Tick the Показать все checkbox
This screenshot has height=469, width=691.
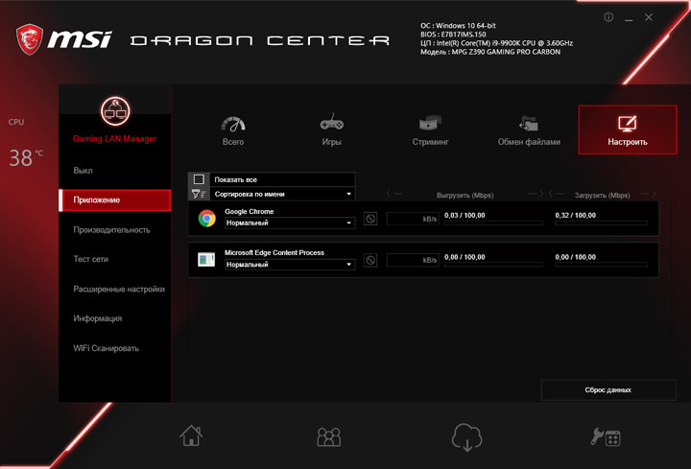tap(199, 179)
